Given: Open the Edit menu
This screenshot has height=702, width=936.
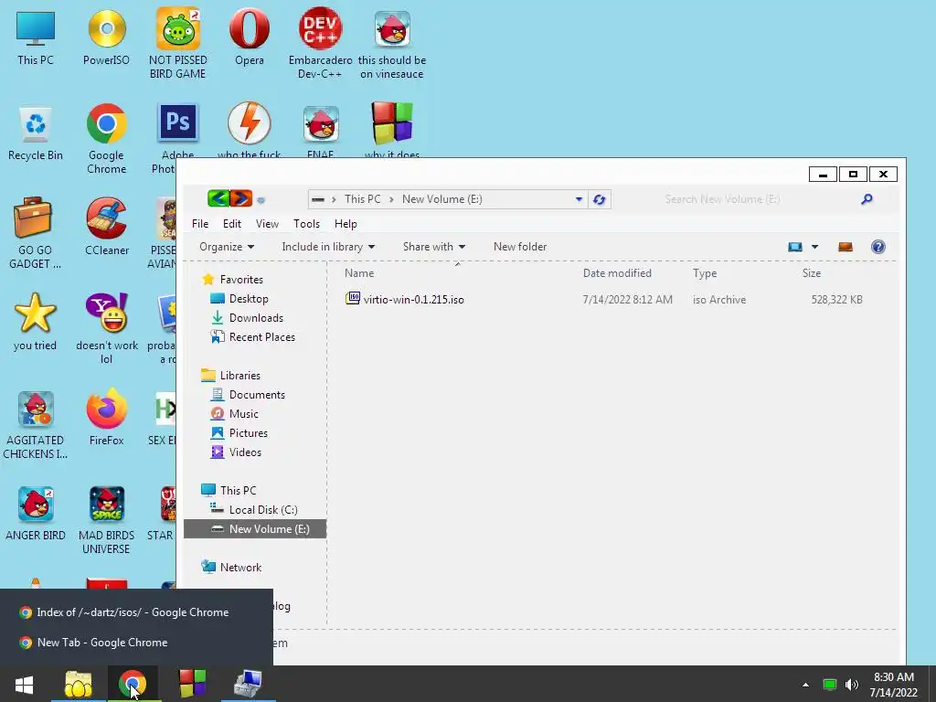Looking at the screenshot, I should pyautogui.click(x=231, y=224).
